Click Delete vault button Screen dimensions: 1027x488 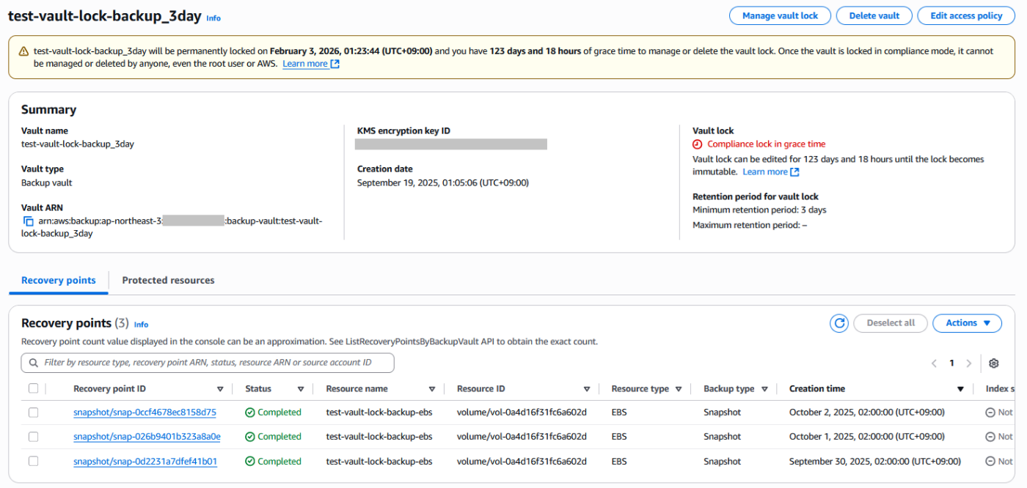pyautogui.click(x=874, y=15)
